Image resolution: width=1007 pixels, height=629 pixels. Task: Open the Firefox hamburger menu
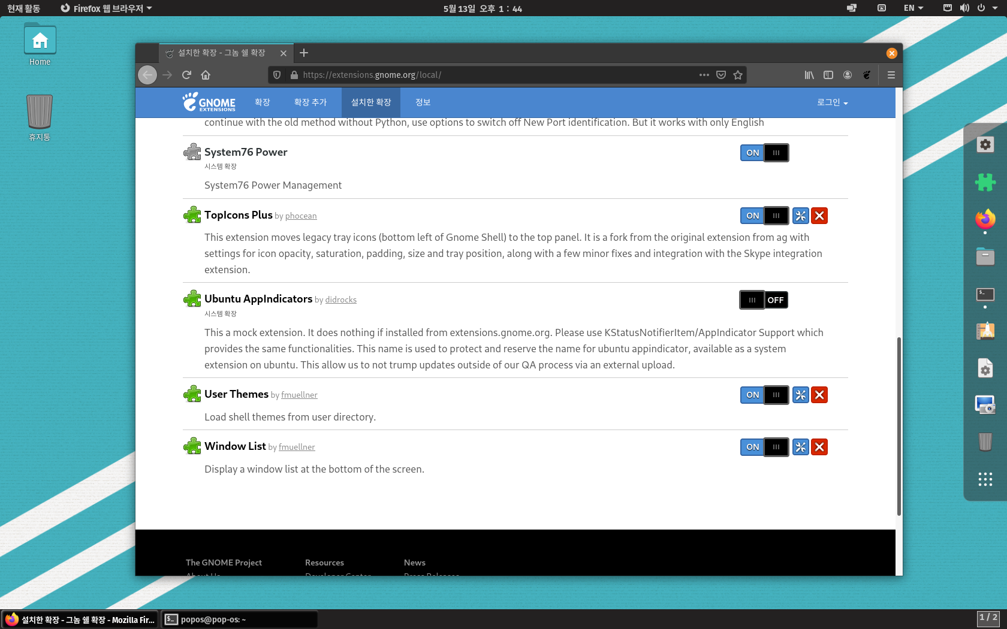[891, 75]
